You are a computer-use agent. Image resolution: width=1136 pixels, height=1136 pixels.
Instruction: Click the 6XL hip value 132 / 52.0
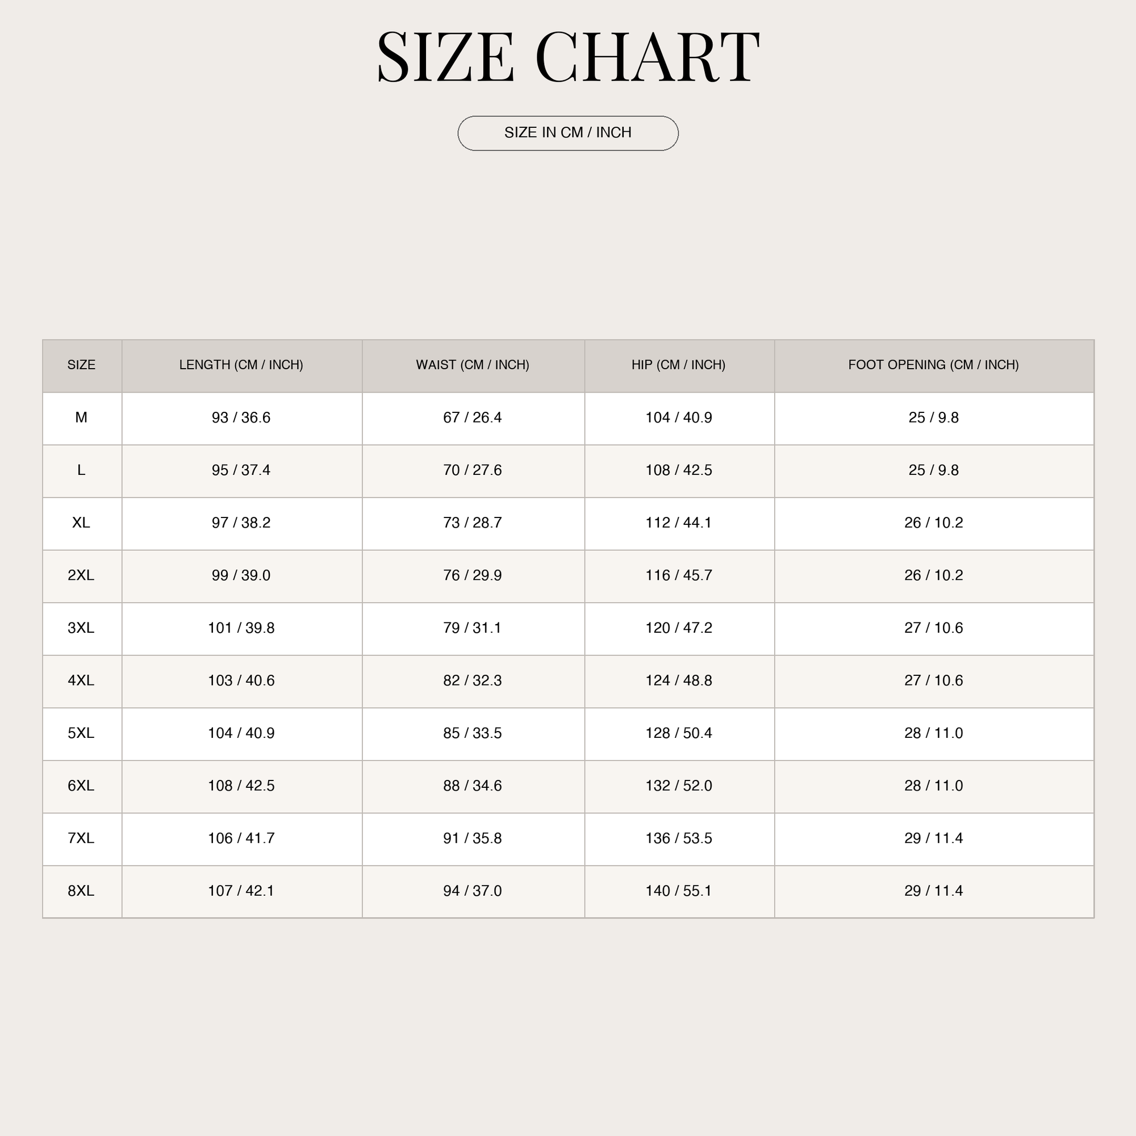pos(679,786)
